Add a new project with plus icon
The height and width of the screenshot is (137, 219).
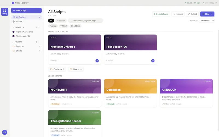point(39,27)
